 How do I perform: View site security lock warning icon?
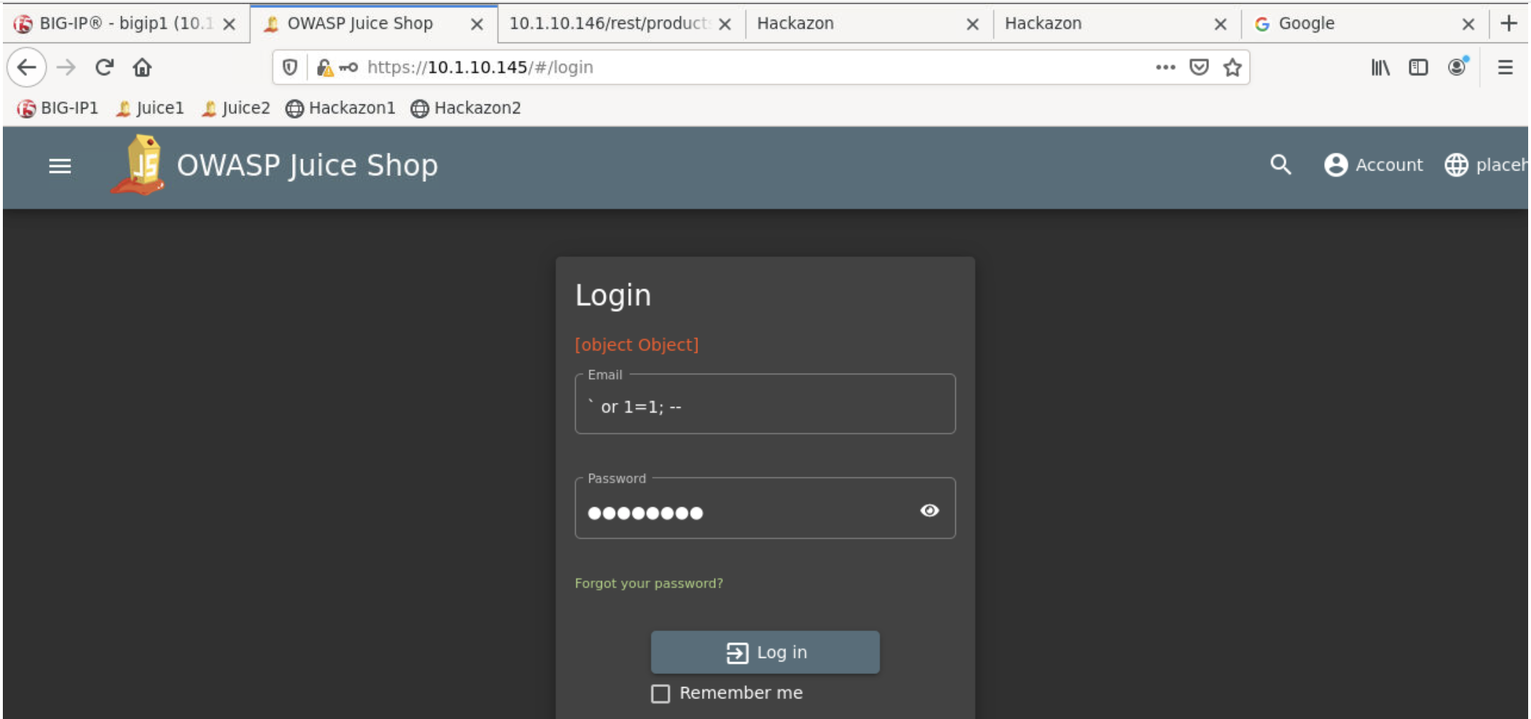point(325,67)
